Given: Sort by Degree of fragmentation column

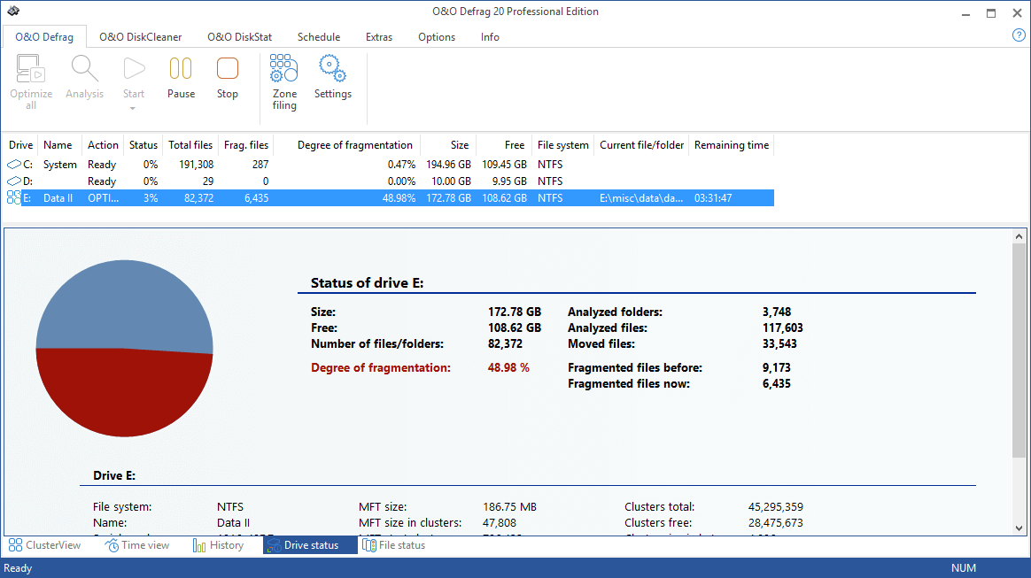Looking at the screenshot, I should coord(354,145).
